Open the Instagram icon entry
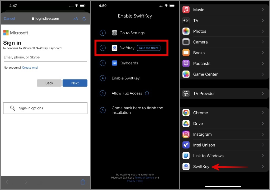Image resolution: width=270 pixels, height=190 pixels. [x=186, y=134]
